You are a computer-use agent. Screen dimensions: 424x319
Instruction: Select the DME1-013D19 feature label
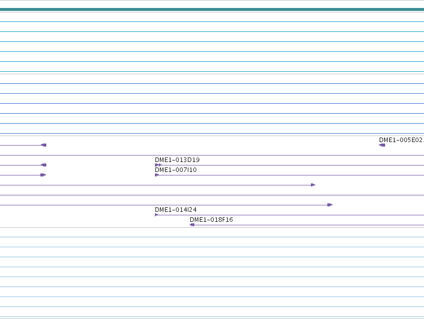[x=177, y=160]
